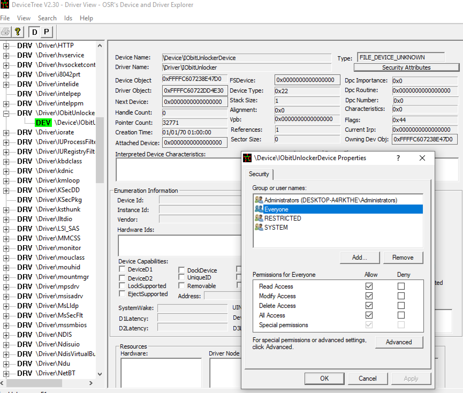Open the File menu

[x=5, y=18]
